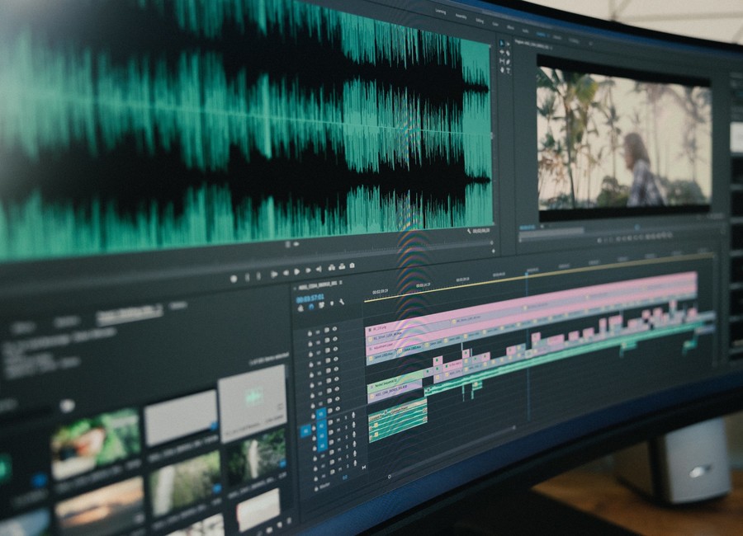
Task: Open Source monitor settings wrench
Action: 469,231
